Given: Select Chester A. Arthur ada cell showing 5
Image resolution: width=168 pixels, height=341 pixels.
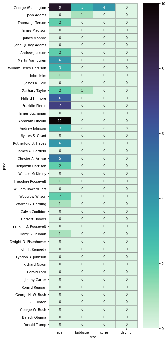Looking at the screenshot, I should (60, 158).
